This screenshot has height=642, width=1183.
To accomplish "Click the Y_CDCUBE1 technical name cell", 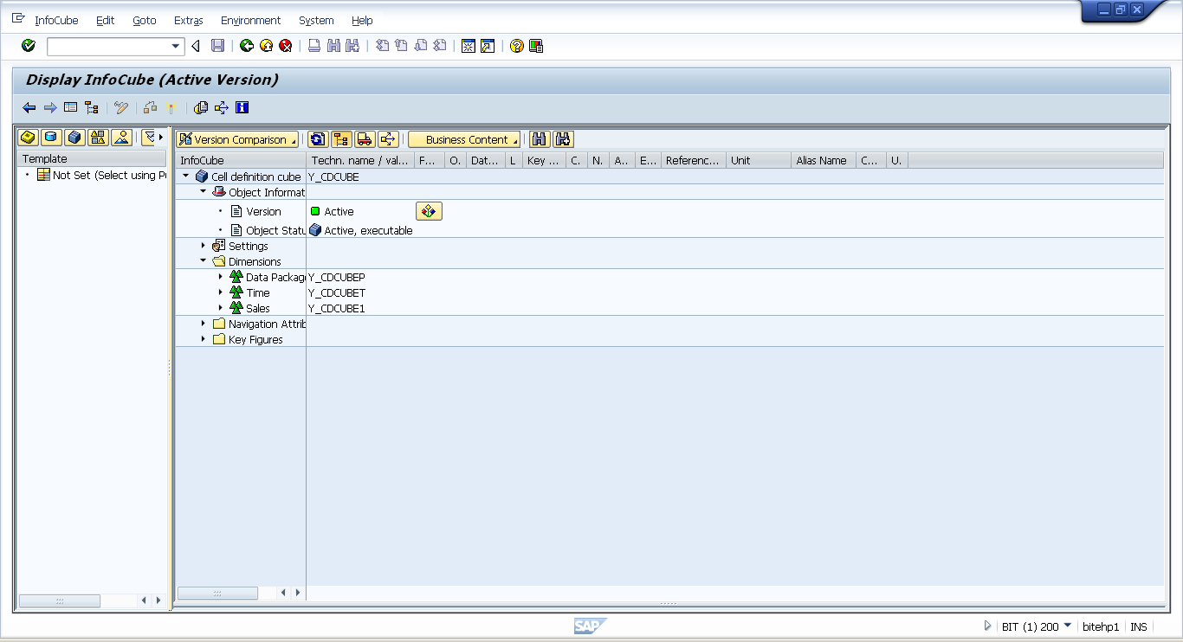I will [336, 308].
